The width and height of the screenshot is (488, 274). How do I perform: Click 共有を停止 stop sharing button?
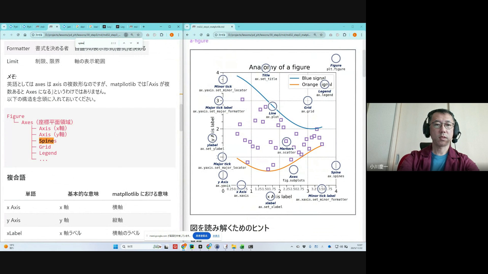click(x=202, y=236)
